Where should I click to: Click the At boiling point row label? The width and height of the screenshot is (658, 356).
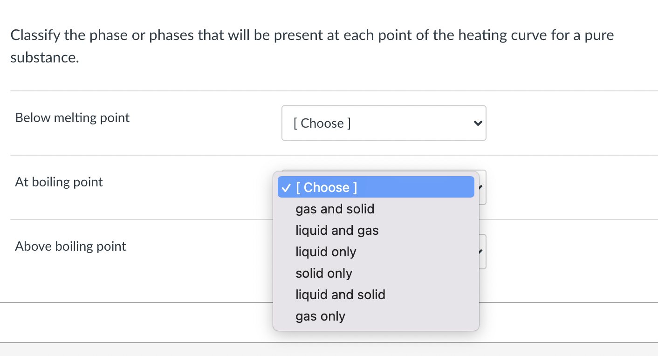[x=58, y=182]
